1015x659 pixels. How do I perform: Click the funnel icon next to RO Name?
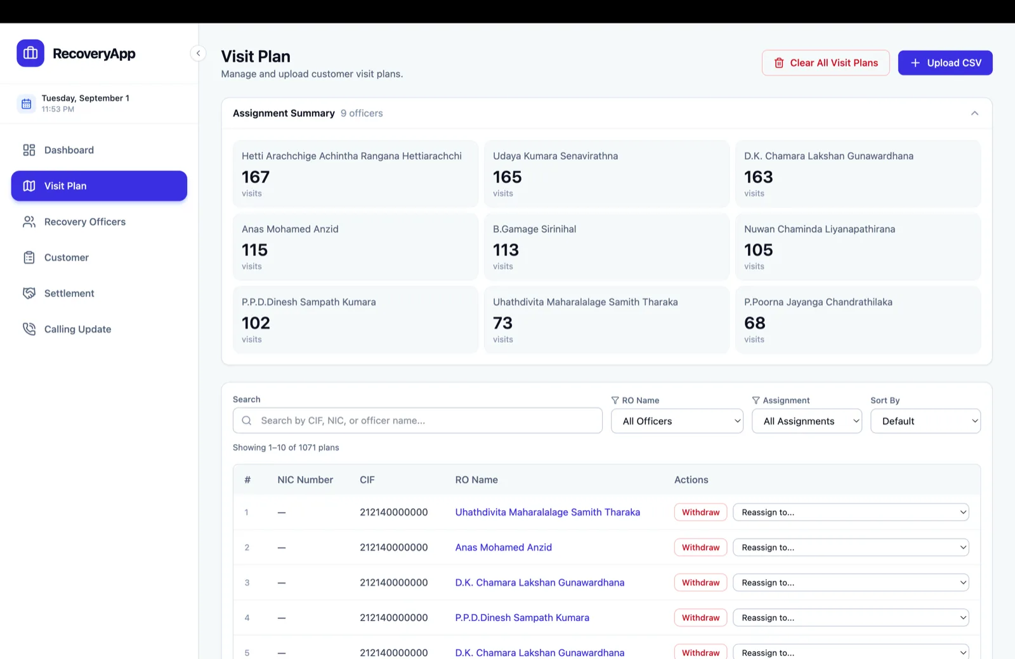tap(615, 400)
